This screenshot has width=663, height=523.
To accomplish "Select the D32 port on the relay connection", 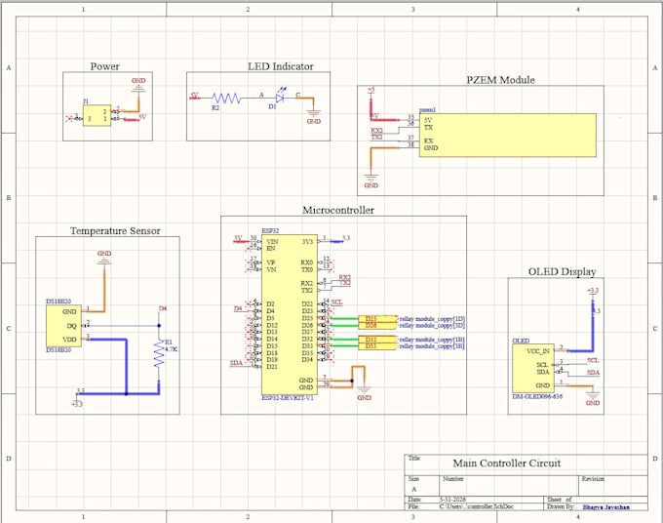I will (x=377, y=340).
